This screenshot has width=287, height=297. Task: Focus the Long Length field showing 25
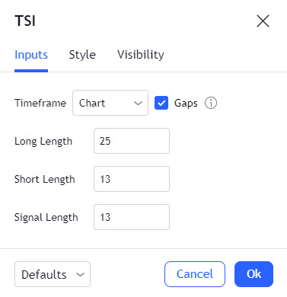132,141
